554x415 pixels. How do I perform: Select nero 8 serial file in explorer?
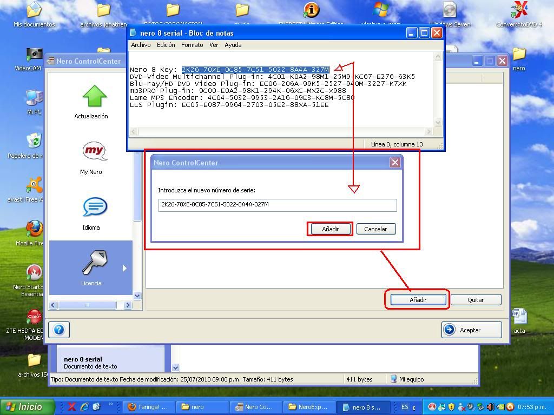[x=90, y=363]
